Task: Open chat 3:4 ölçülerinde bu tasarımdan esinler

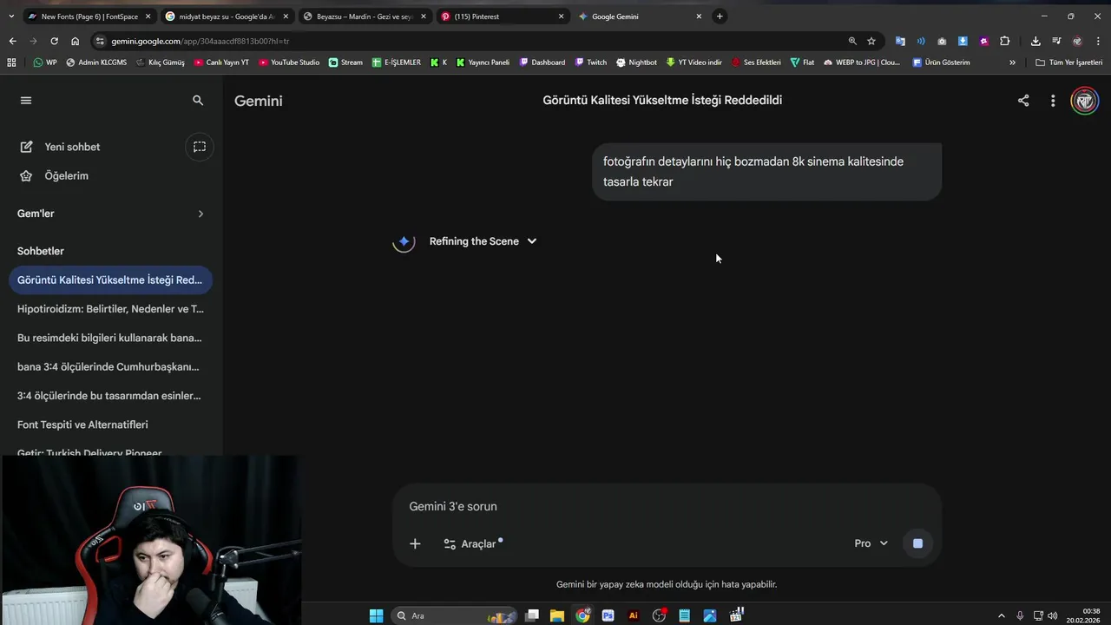Action: pyautogui.click(x=110, y=396)
